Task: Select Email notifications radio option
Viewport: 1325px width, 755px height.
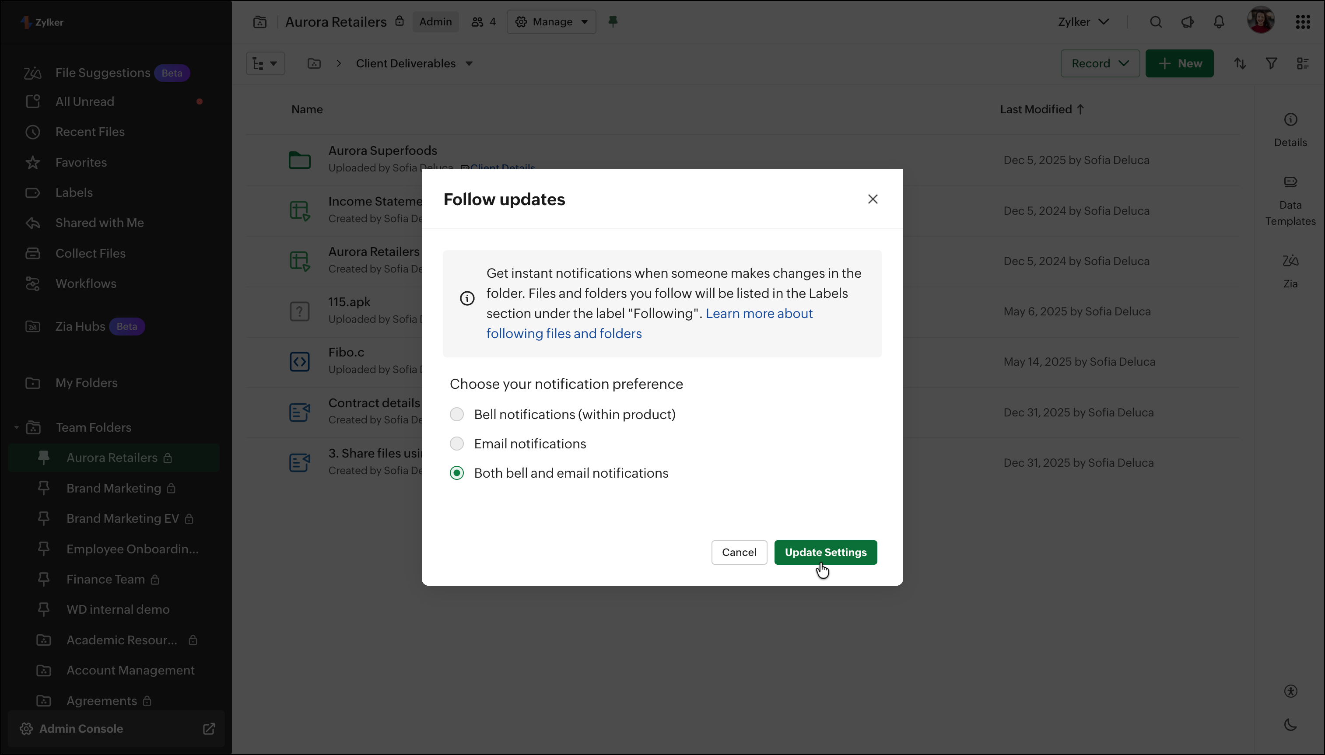Action: pos(457,444)
